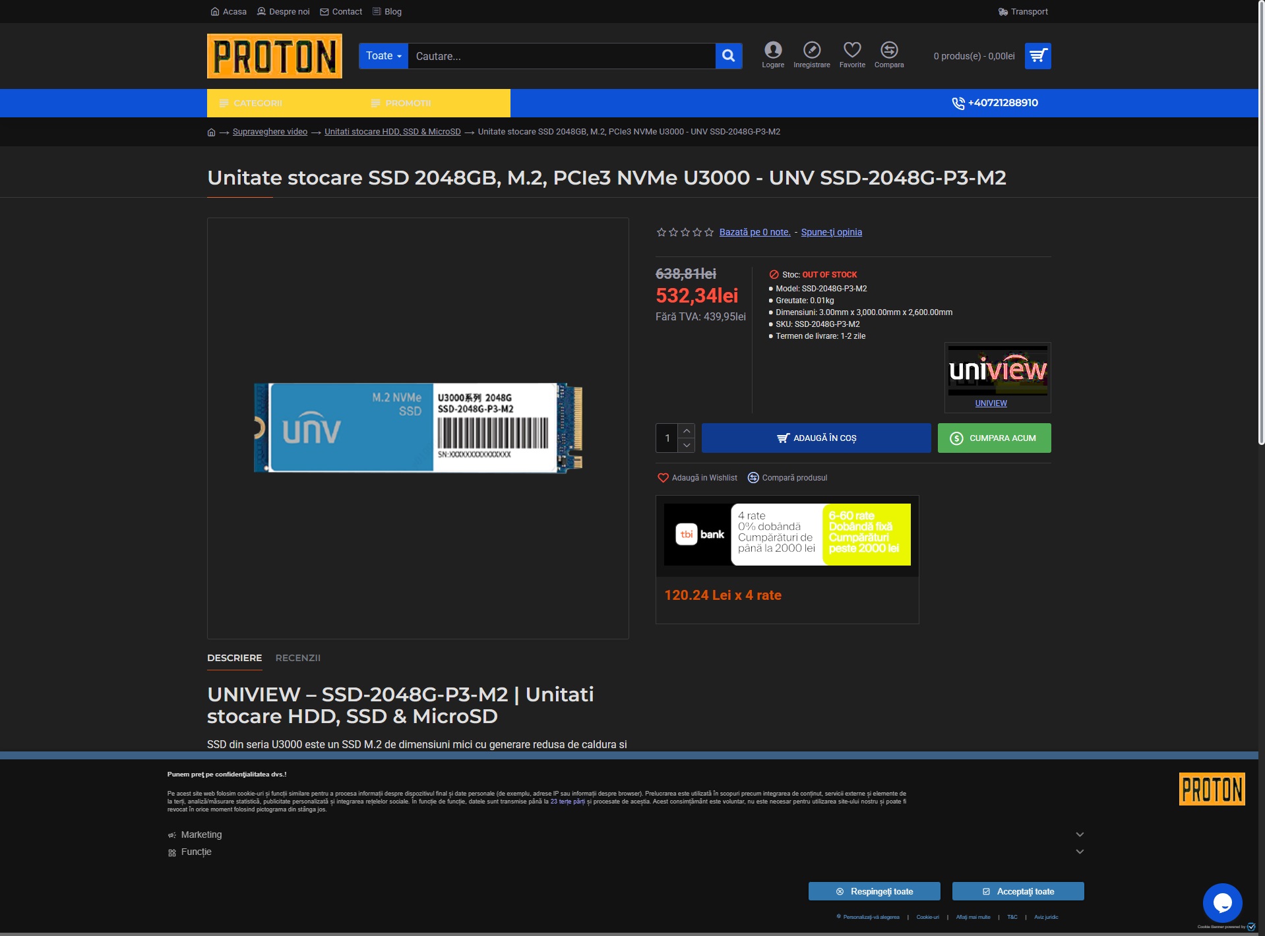The width and height of the screenshot is (1265, 936).
Task: Select the SKU: SSD-2048G-P3-M2 text
Action: pos(818,324)
